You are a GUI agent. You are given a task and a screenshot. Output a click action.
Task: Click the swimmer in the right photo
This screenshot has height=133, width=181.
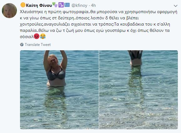coord(135,58)
